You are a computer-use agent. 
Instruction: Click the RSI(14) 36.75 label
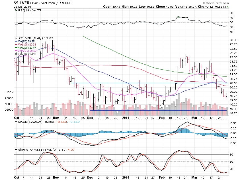click(30, 10)
